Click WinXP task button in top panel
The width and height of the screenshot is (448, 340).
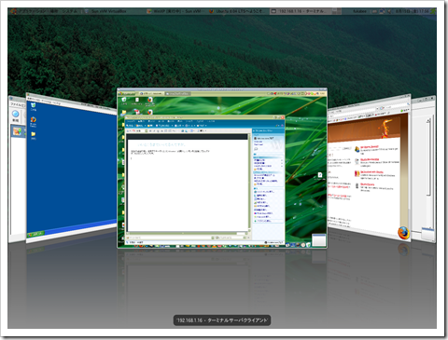pos(175,11)
